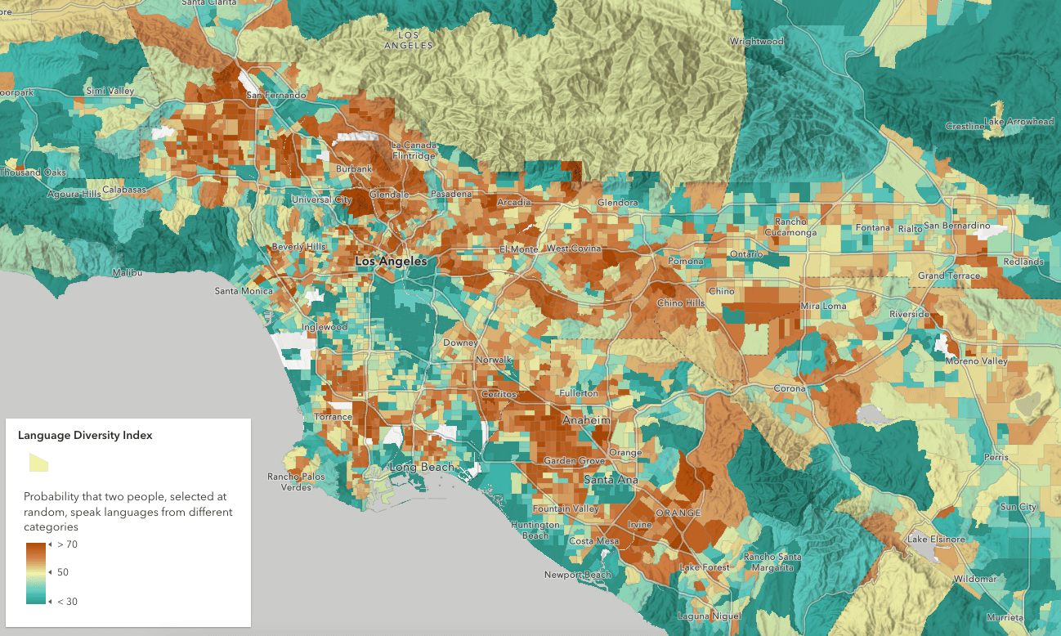Screen dimensions: 1061x636
Task: Click the 'Costa Mesa' map label
Action: [593, 541]
